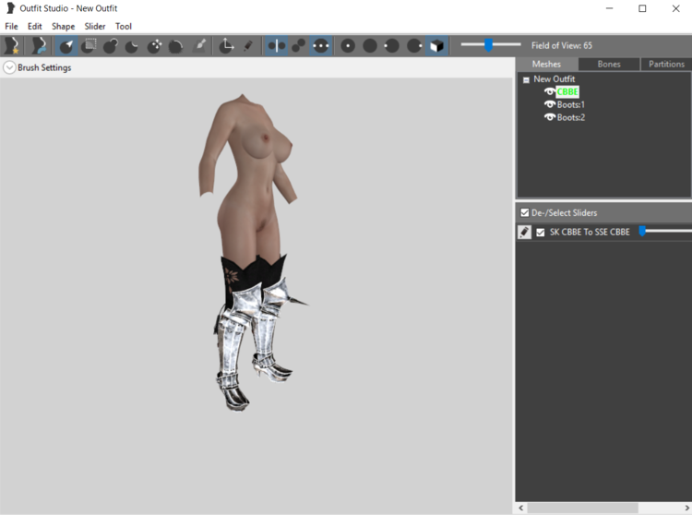Choose the Select tool arrow icon
The image size is (692, 515).
click(x=66, y=45)
